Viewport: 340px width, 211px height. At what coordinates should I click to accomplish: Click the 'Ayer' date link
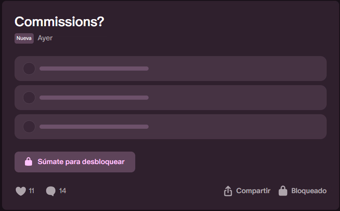pos(45,38)
